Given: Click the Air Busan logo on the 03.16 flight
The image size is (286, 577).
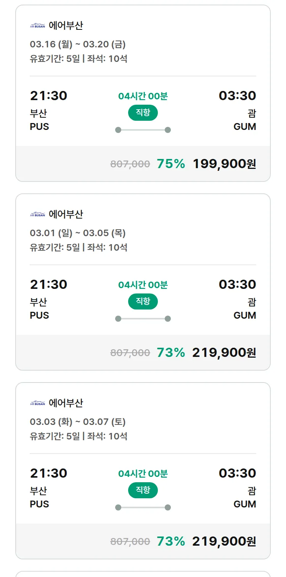Looking at the screenshot, I should pos(37,26).
